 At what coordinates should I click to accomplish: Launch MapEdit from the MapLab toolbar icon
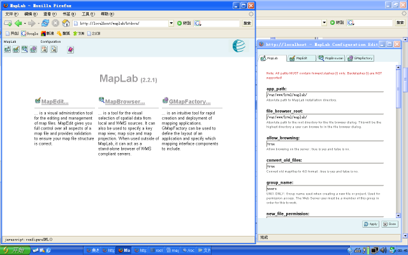16,49
